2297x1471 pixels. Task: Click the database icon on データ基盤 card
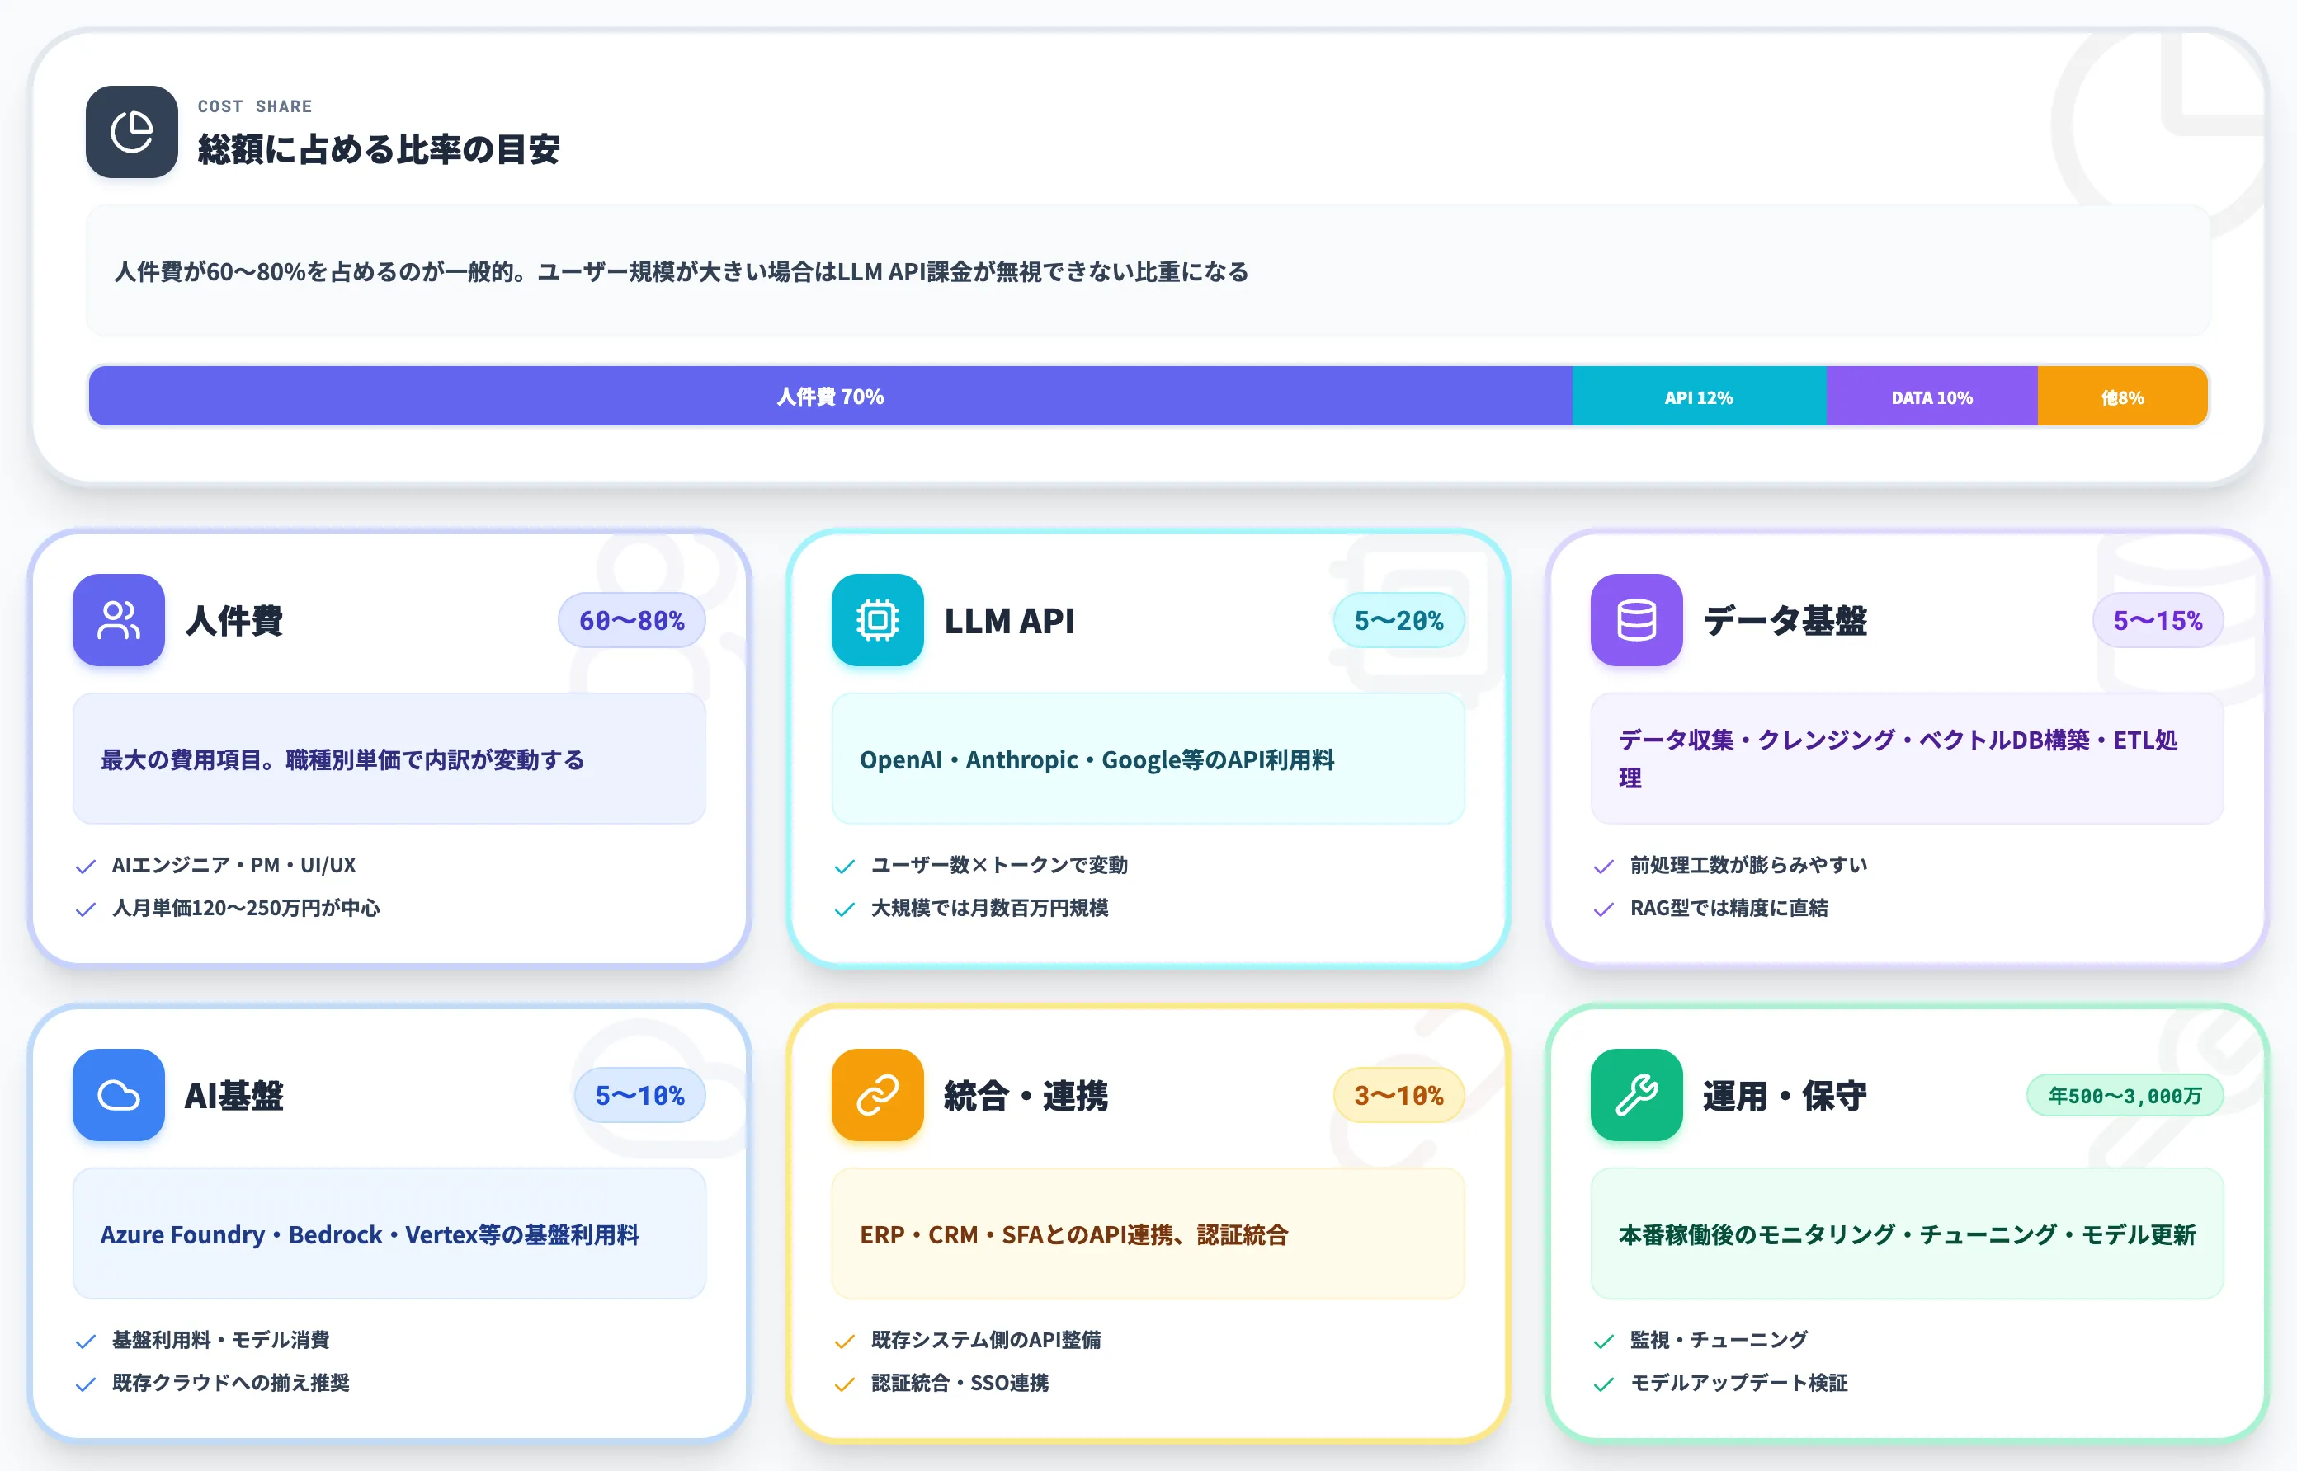click(1636, 620)
